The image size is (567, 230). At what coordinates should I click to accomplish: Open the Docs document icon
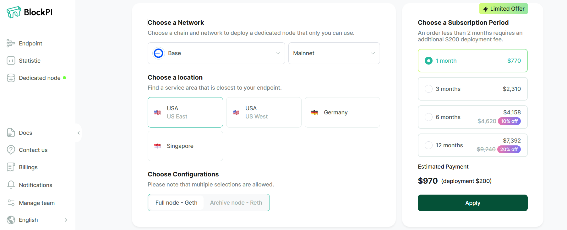coord(11,133)
